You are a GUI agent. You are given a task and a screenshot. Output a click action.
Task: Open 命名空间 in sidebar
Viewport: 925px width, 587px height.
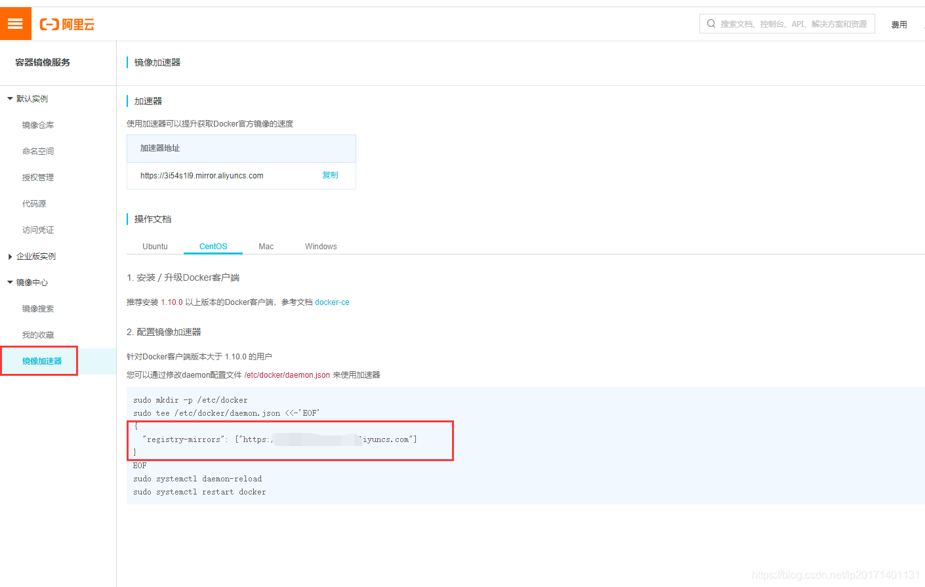(38, 152)
